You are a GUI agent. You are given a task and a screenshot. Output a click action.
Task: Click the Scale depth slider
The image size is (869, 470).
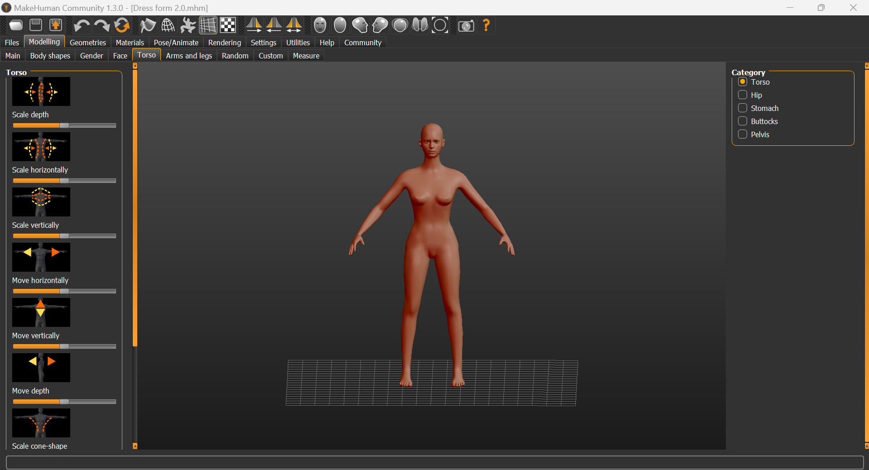pyautogui.click(x=64, y=125)
